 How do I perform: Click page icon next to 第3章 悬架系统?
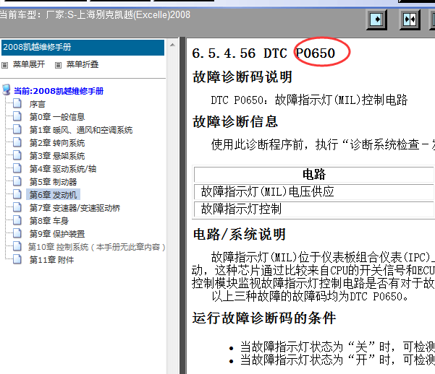[17, 155]
